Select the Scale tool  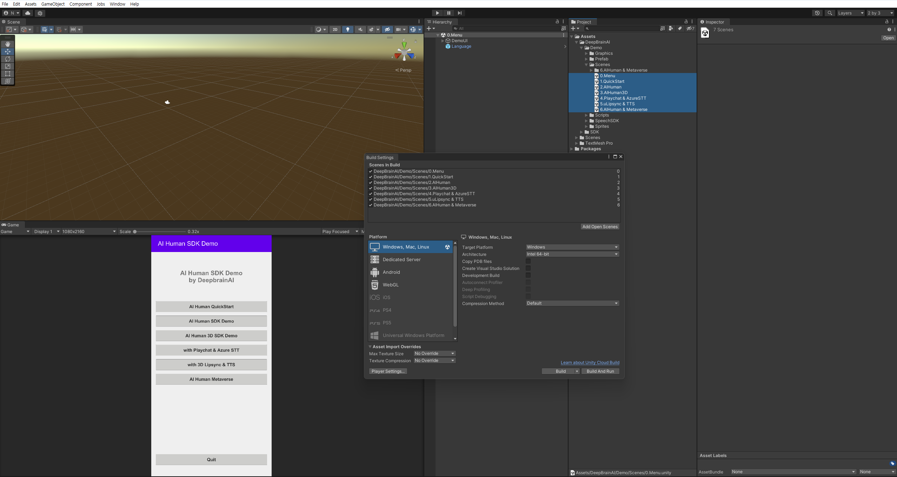pos(8,66)
